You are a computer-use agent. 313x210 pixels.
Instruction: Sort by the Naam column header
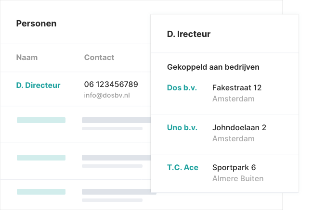coord(26,57)
